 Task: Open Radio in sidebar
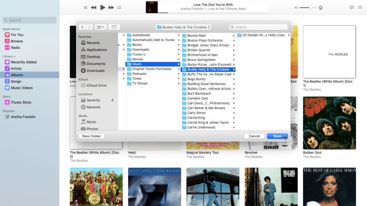15,47
